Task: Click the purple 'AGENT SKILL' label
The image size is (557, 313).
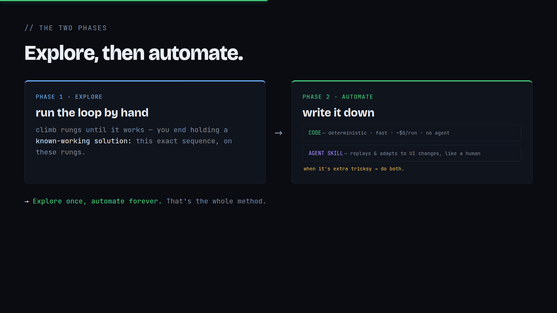Action: pos(325,153)
